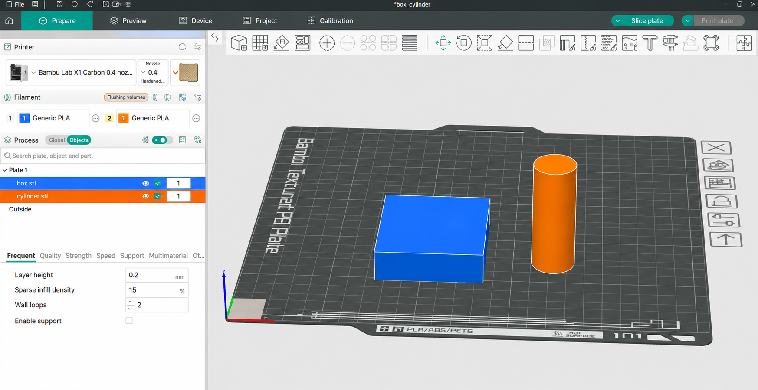Viewport: 758px width, 390px height.
Task: Click the Variable layer height icon
Action: (410, 43)
